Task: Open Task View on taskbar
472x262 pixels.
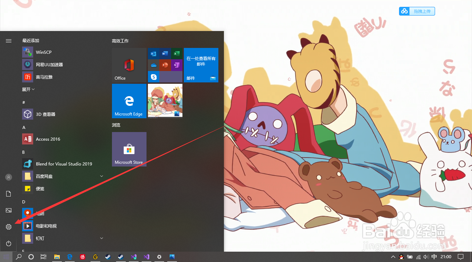Action: (x=44, y=257)
